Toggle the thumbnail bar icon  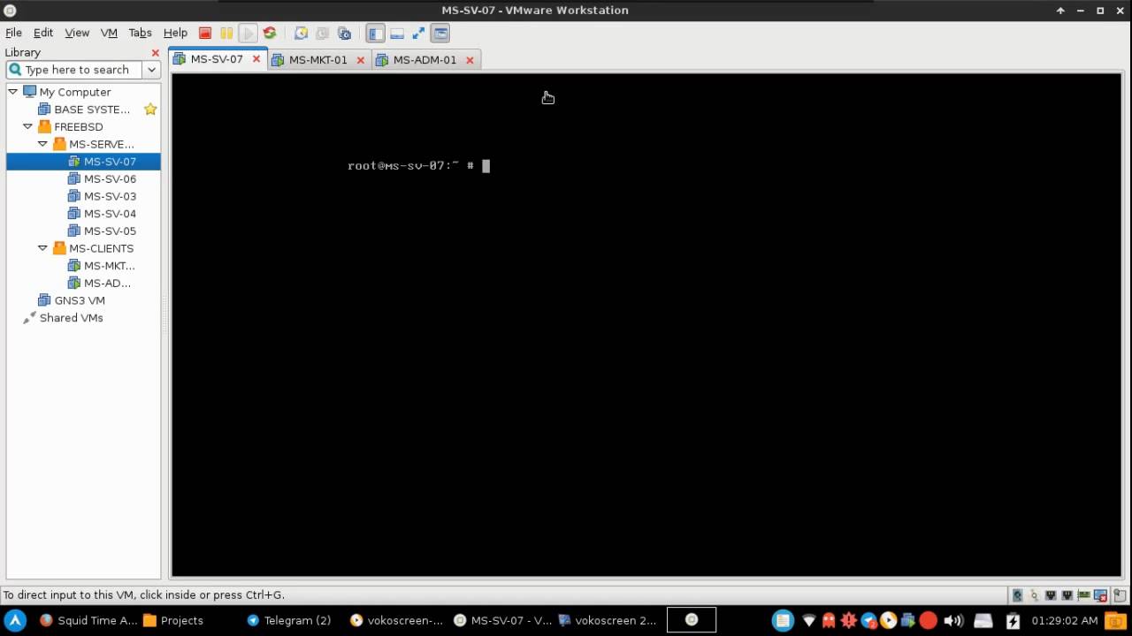tap(397, 33)
